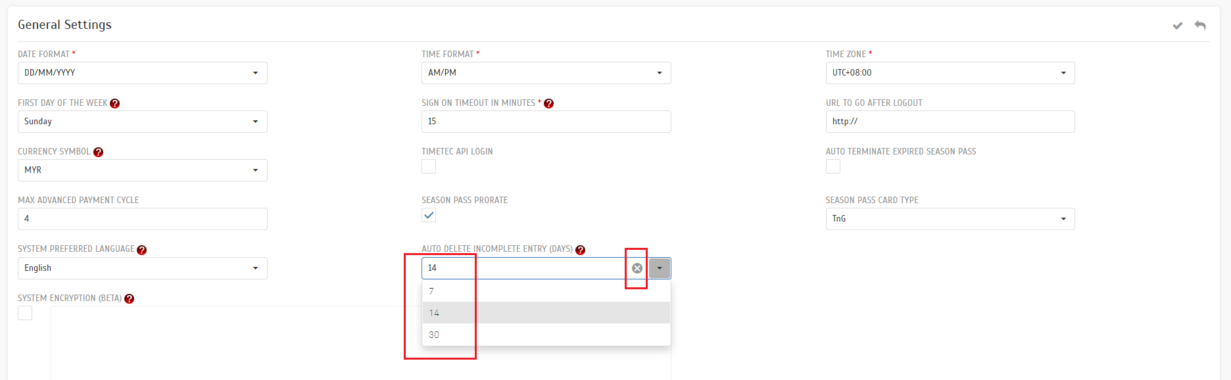Image resolution: width=1231 pixels, height=380 pixels.
Task: Uncheck the Season Pass Prorate checkbox
Action: 429,215
